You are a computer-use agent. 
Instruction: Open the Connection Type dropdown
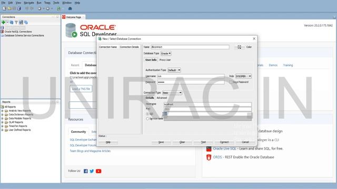pyautogui.click(x=172, y=92)
